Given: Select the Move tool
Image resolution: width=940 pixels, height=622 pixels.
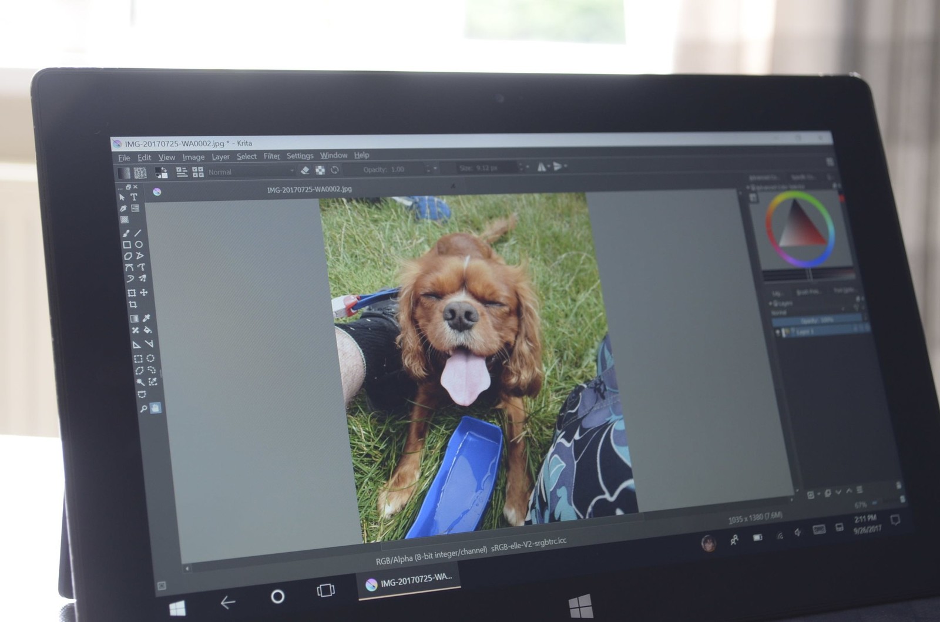Looking at the screenshot, I should (x=143, y=294).
